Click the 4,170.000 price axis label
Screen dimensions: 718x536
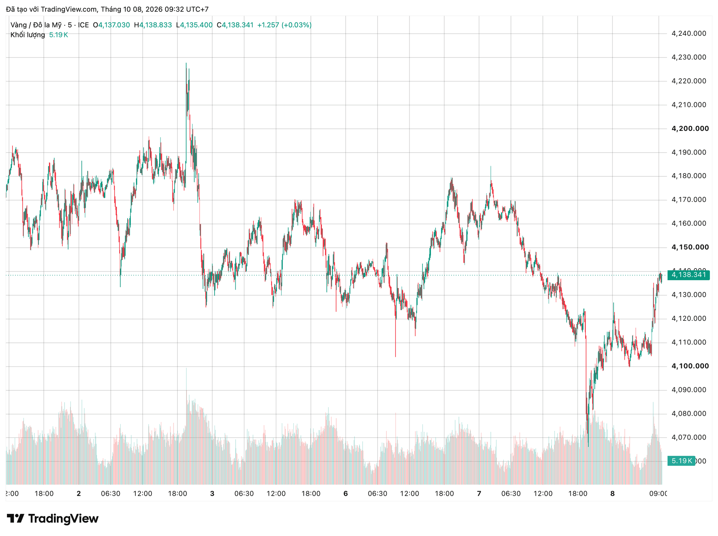coord(689,200)
